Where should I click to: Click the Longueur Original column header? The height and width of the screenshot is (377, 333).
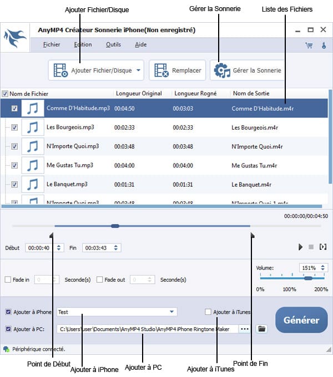point(139,93)
